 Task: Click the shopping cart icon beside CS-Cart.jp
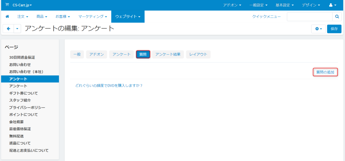(7, 4)
